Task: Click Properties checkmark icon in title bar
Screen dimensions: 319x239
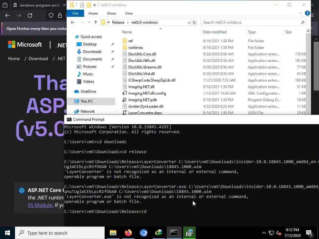Action: (x=82, y=5)
